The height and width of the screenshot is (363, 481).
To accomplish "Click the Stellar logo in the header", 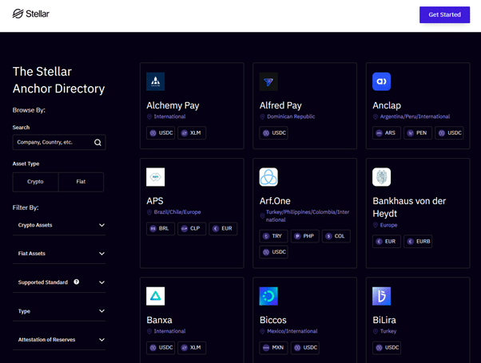I will (30, 14).
